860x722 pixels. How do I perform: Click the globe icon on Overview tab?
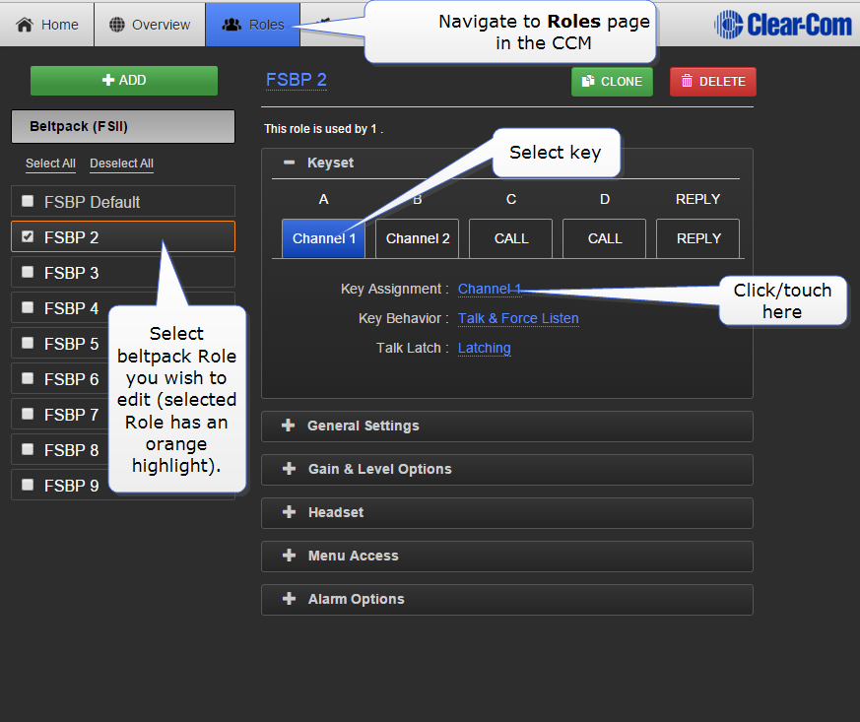pyautogui.click(x=117, y=25)
